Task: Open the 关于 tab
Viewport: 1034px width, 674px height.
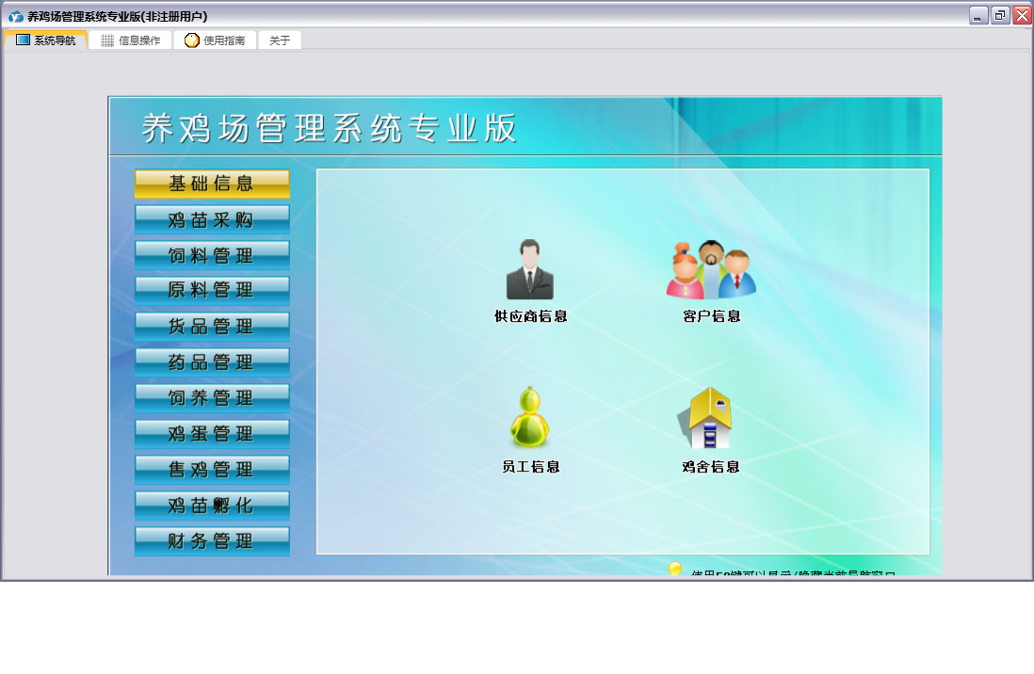Action: coord(280,40)
